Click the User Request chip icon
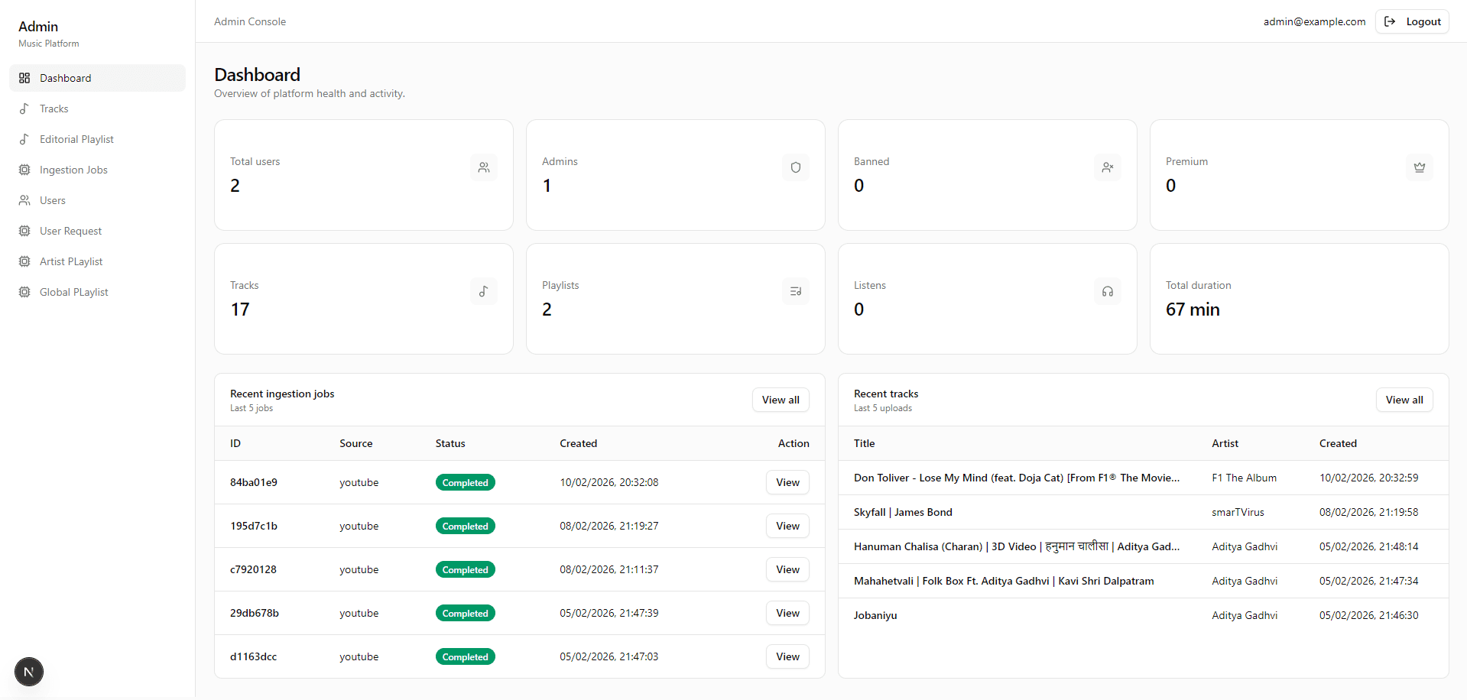 tap(24, 231)
